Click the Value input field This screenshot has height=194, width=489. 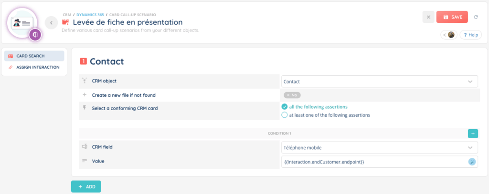[372, 162]
